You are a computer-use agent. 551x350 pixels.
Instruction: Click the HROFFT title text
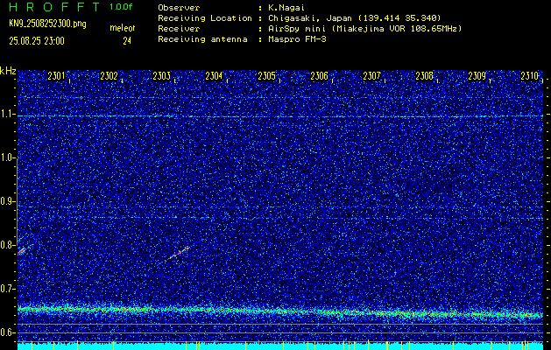click(x=54, y=7)
